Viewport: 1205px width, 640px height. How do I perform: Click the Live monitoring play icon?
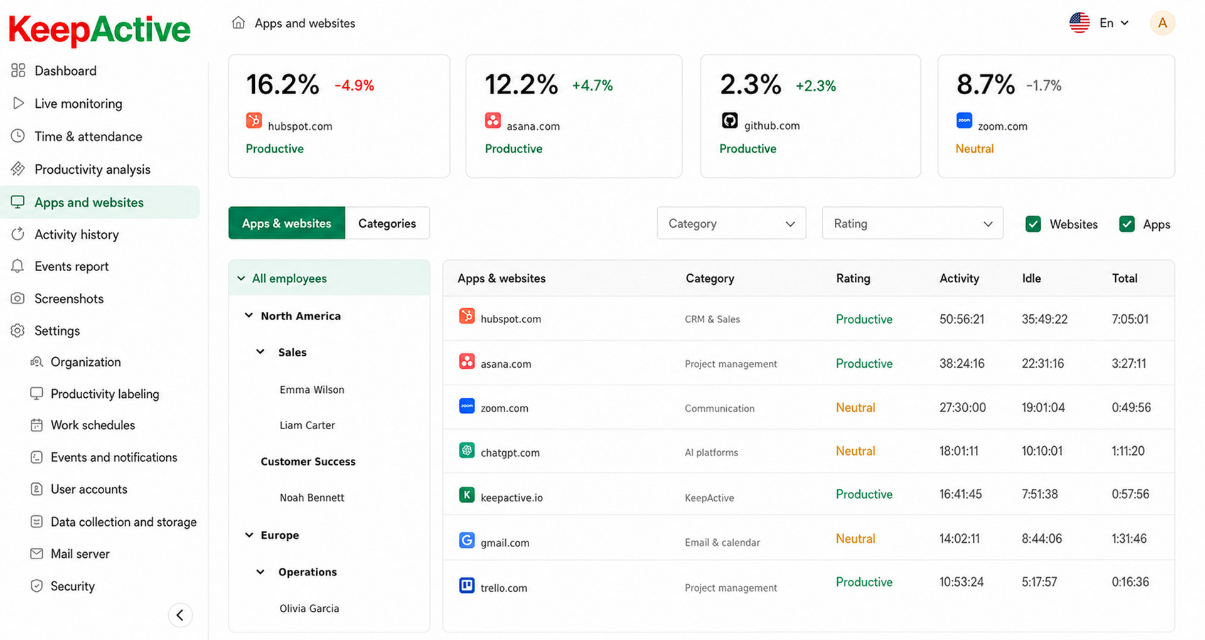pos(18,103)
